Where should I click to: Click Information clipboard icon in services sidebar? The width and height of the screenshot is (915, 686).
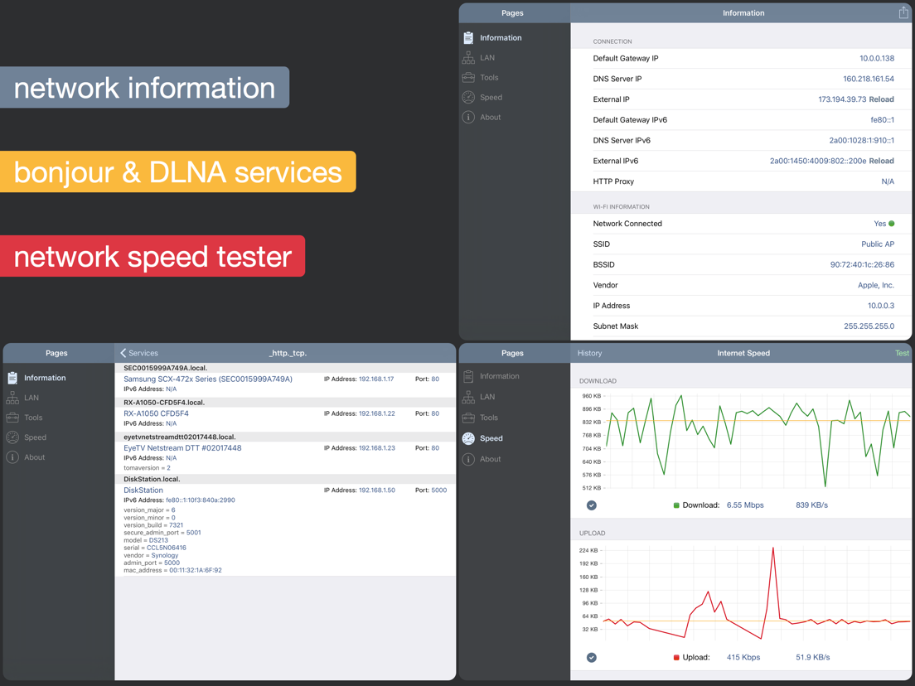pos(12,378)
